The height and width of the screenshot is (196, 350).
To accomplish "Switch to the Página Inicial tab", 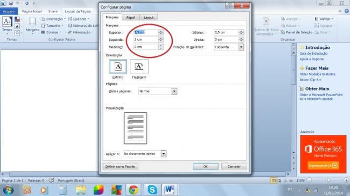I will coord(32,11).
